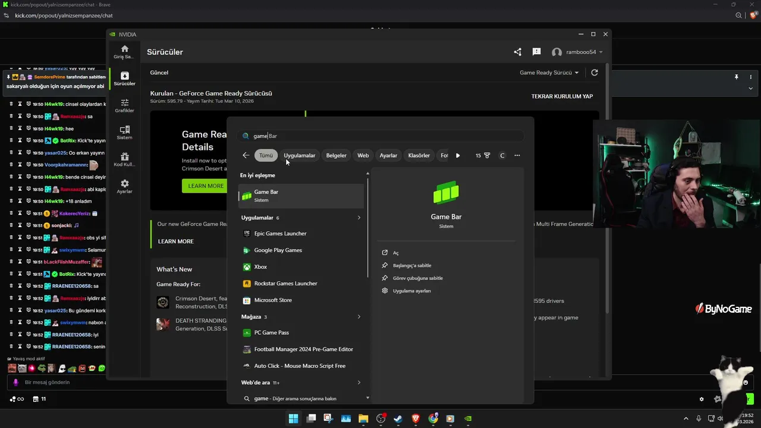Expand Web'de ara results section
The image size is (761, 428).
(359, 383)
